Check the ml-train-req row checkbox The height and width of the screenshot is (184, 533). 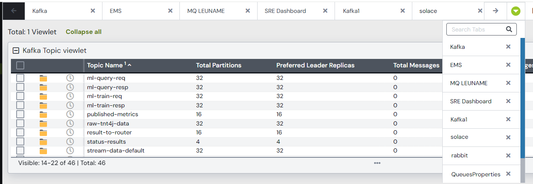20,96
